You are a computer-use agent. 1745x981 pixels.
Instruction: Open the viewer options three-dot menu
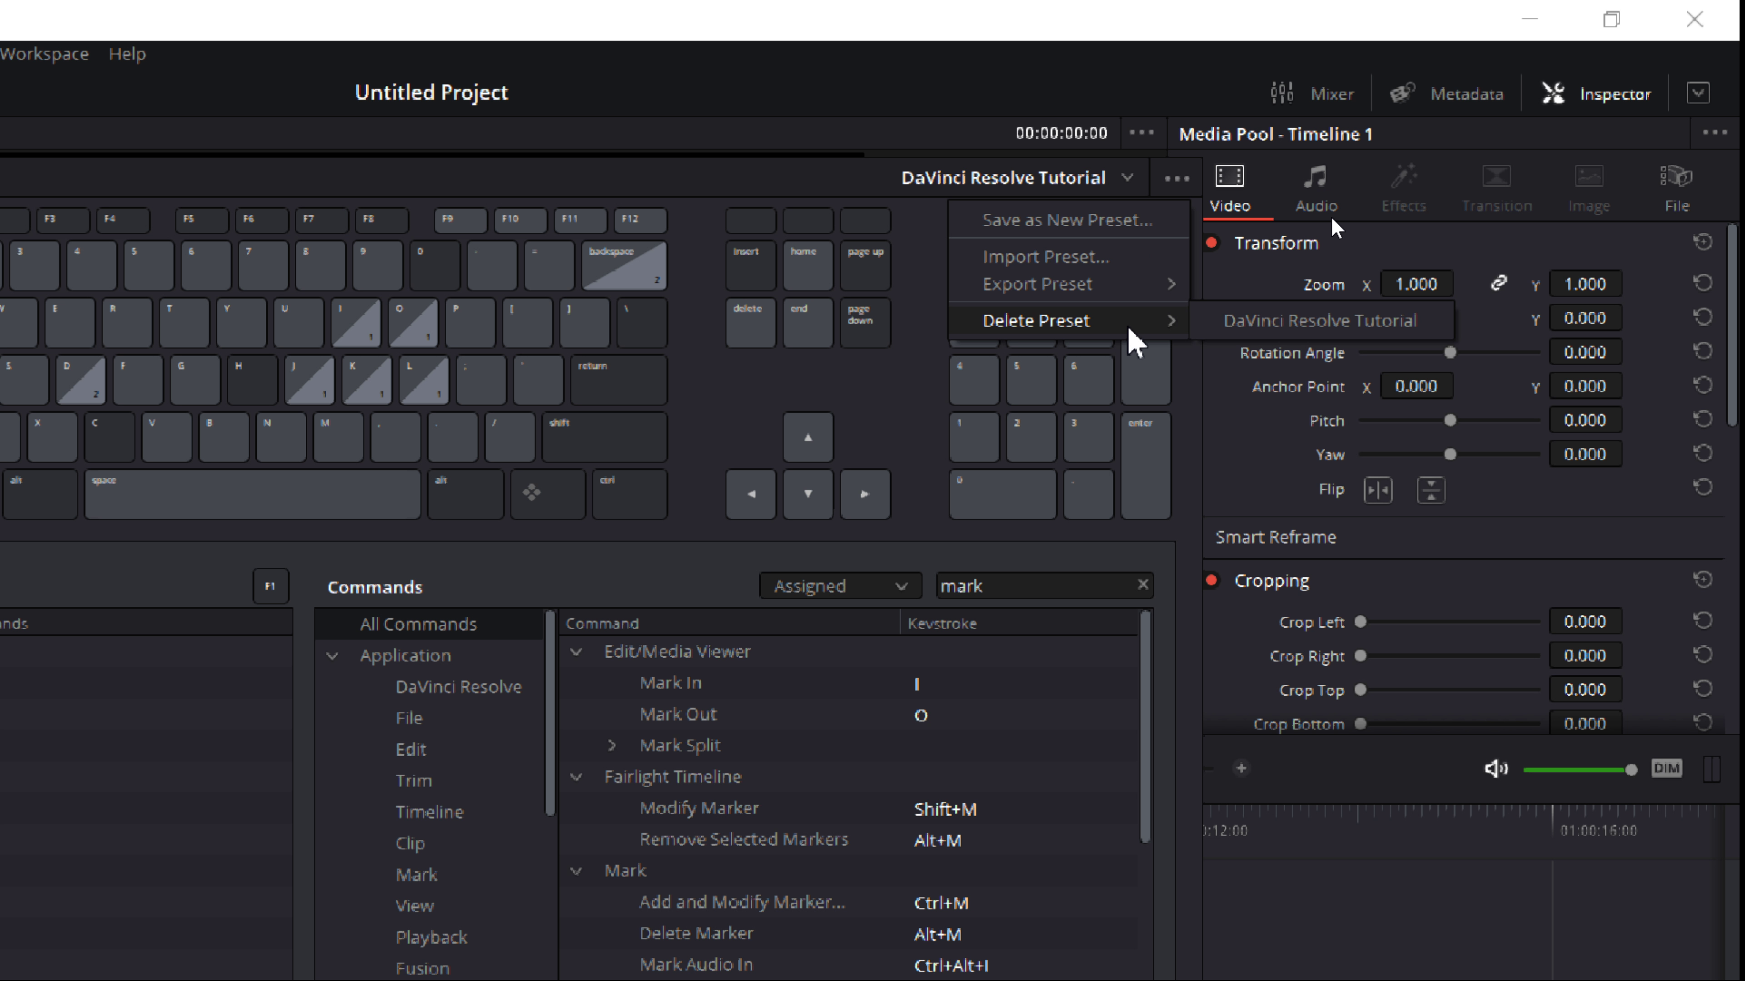click(1142, 133)
